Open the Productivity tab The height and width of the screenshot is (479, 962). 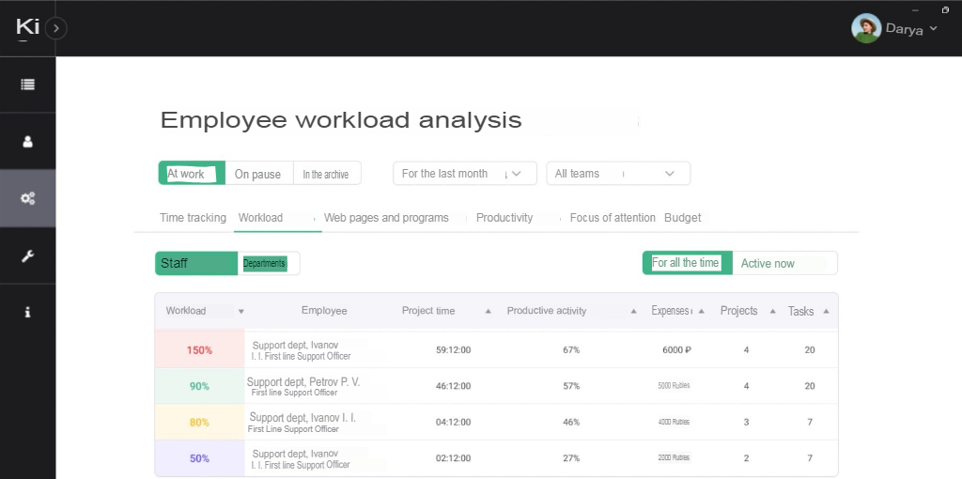[x=504, y=218]
